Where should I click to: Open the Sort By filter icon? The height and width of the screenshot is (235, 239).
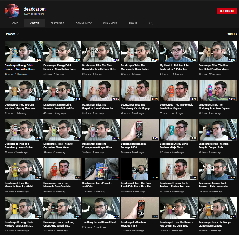tap(223, 34)
